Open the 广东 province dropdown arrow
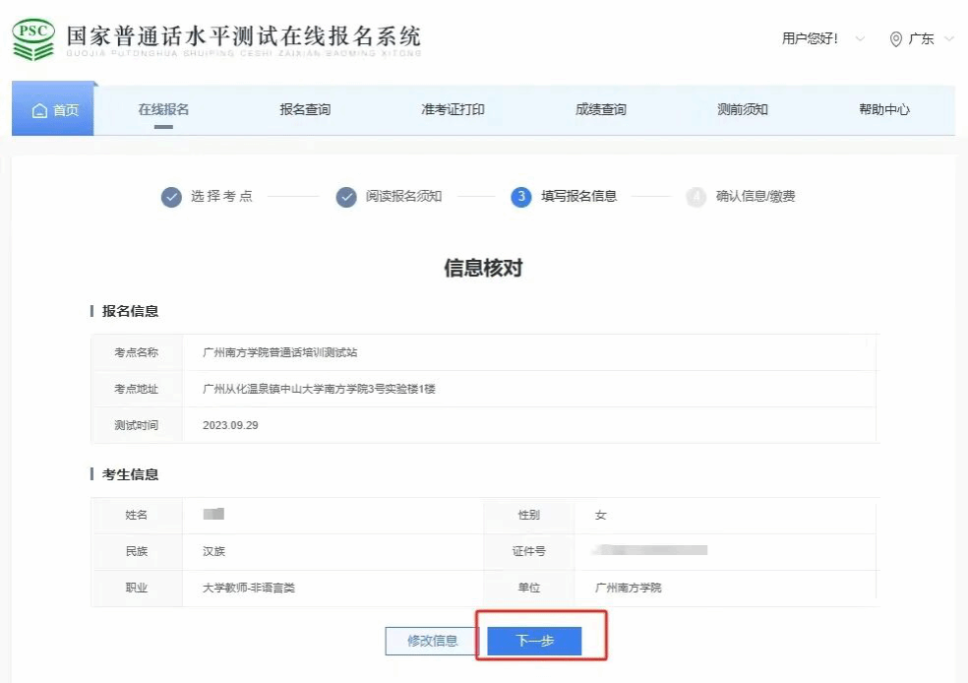The image size is (968, 683). pyautogui.click(x=948, y=39)
